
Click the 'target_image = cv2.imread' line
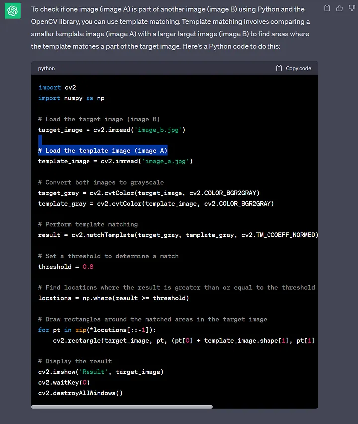click(112, 130)
